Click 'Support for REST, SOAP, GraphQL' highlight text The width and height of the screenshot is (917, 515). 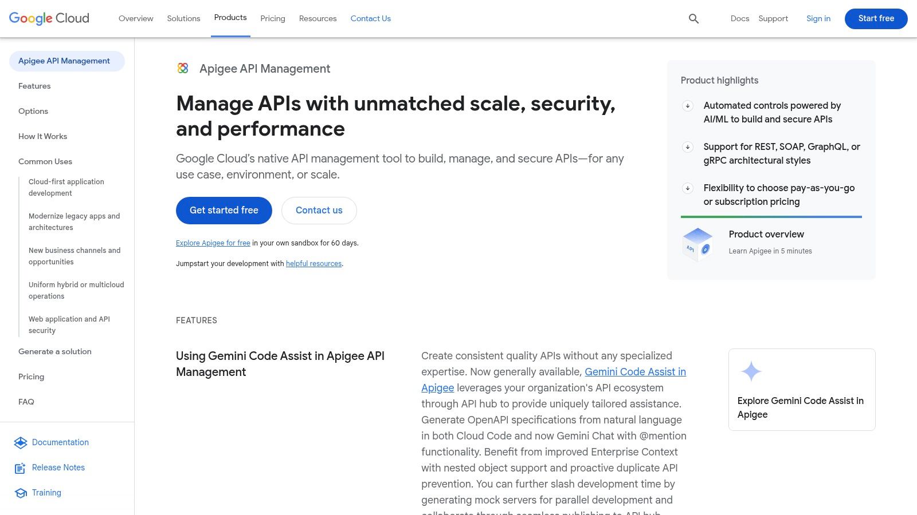[782, 154]
